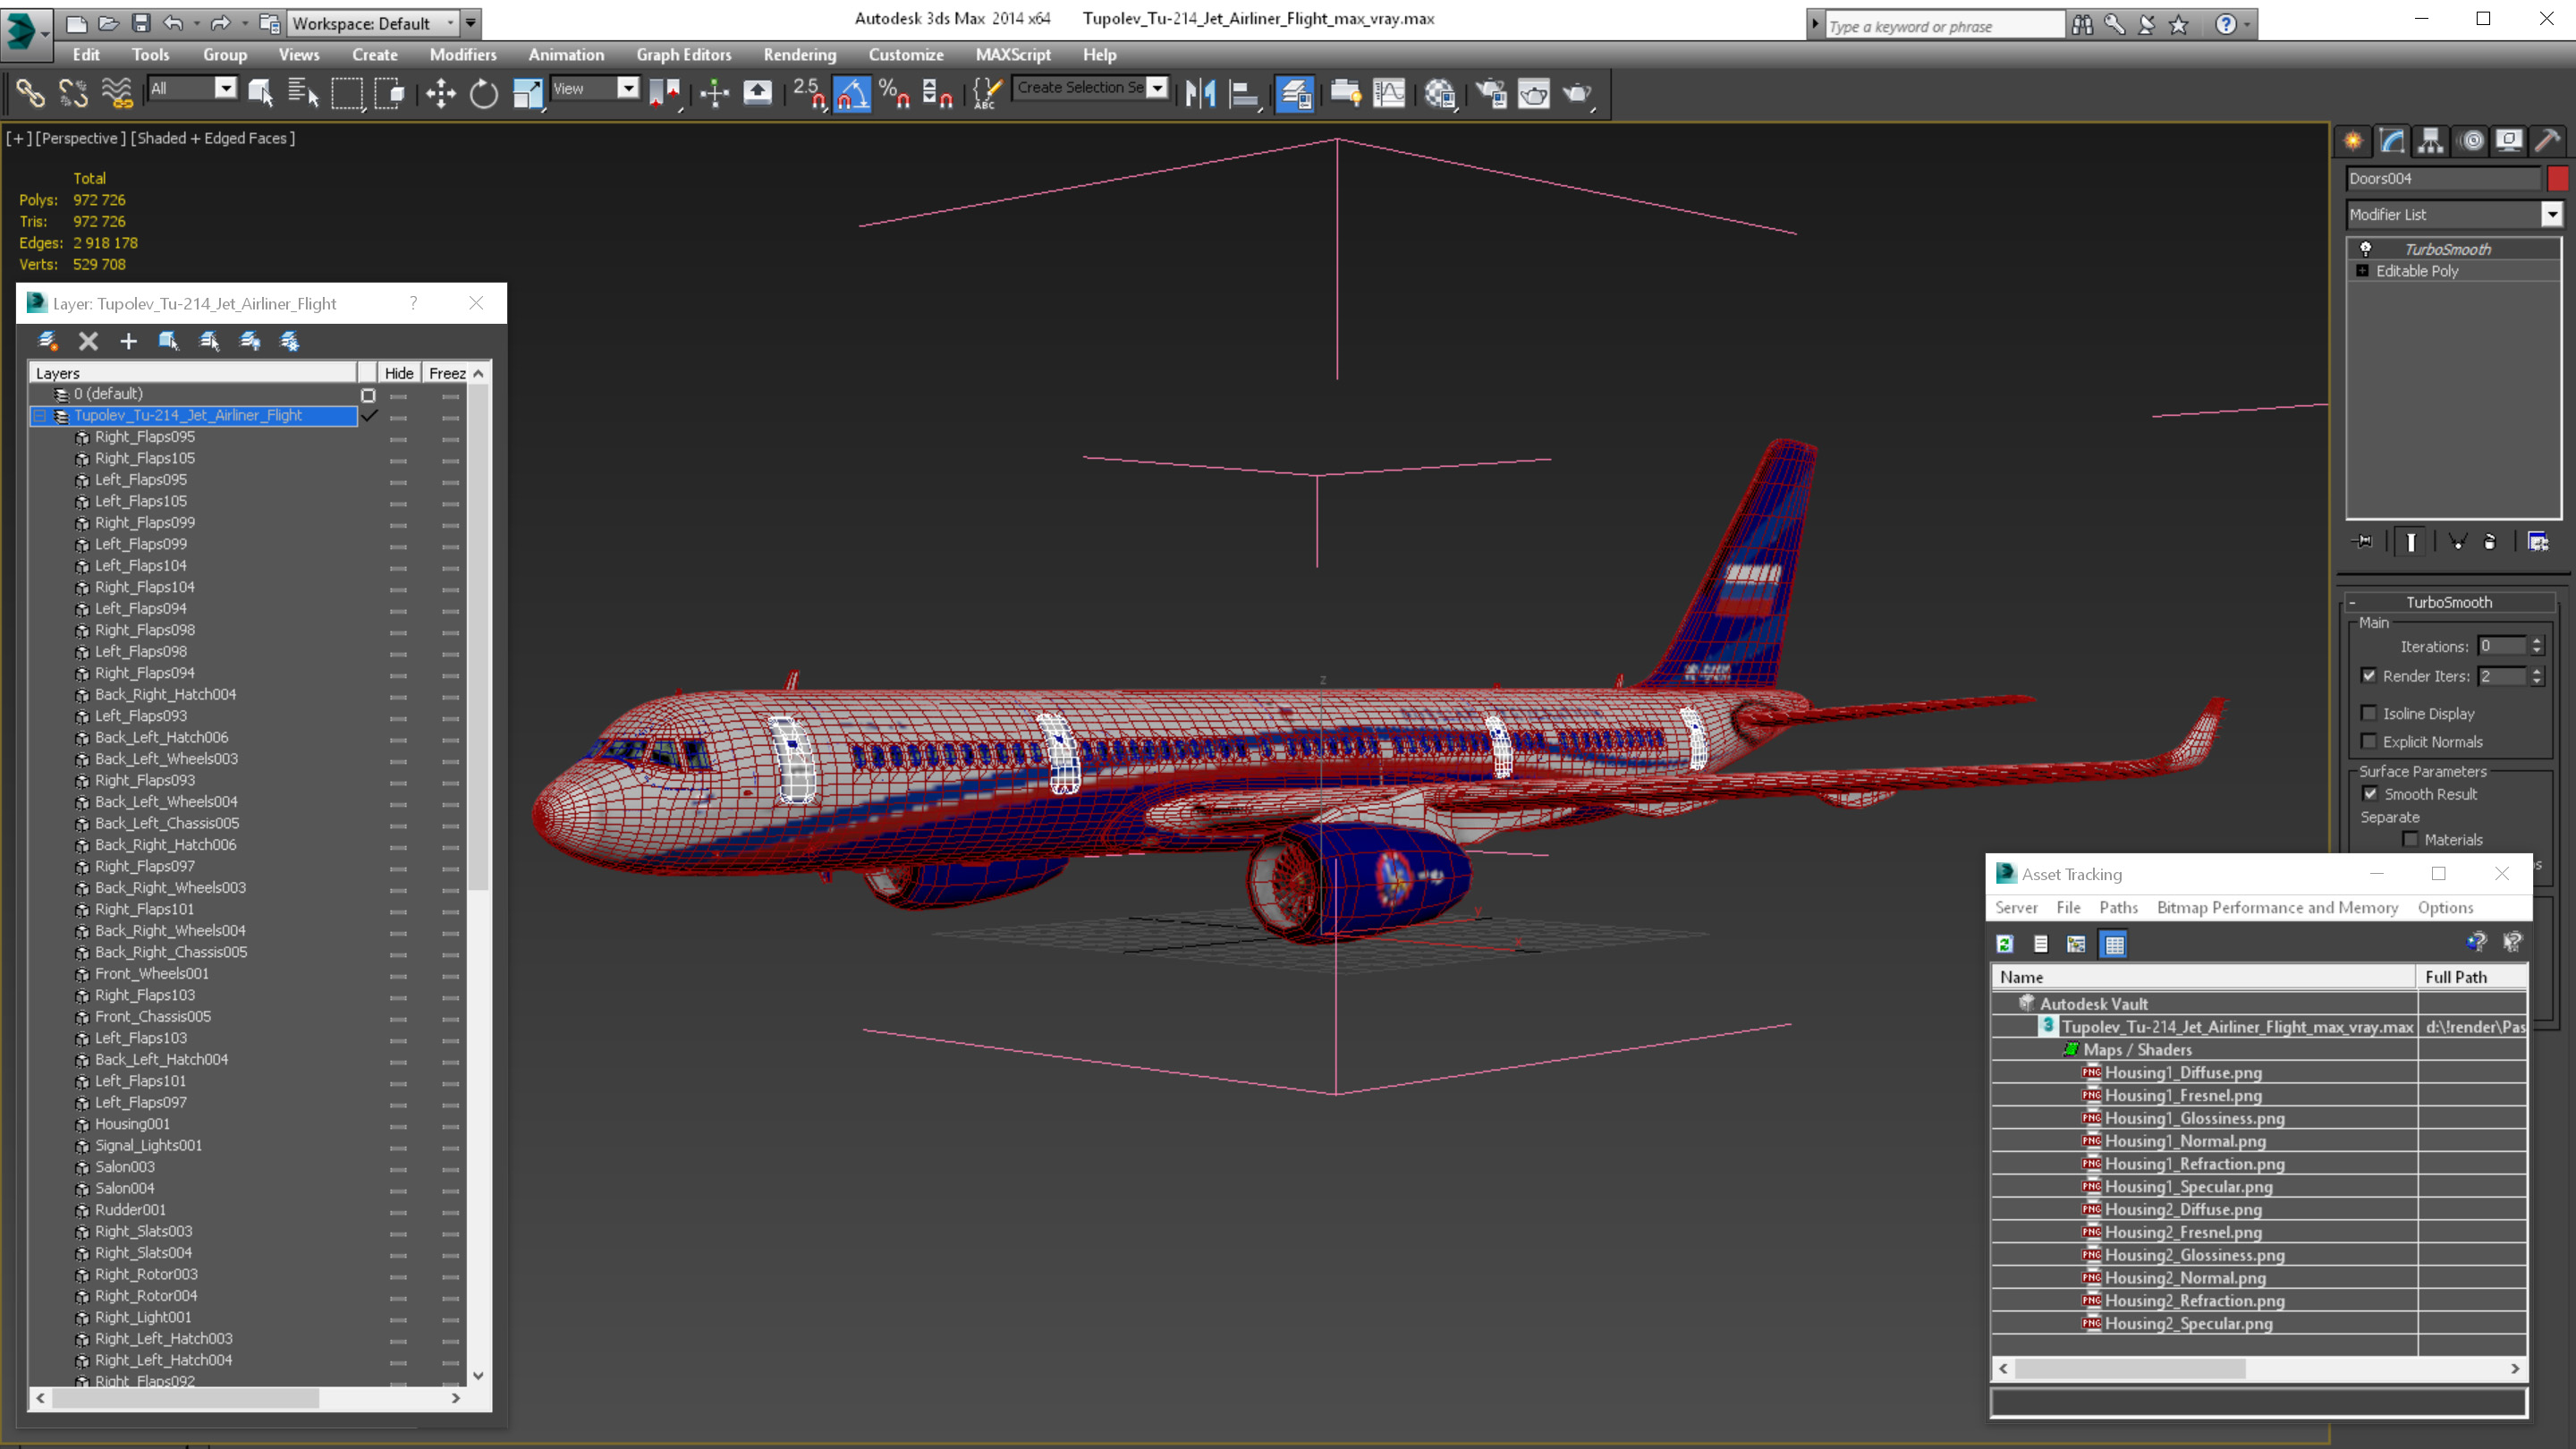Click the Freez column header
Screen dimensions: 2576x1449
click(447, 373)
